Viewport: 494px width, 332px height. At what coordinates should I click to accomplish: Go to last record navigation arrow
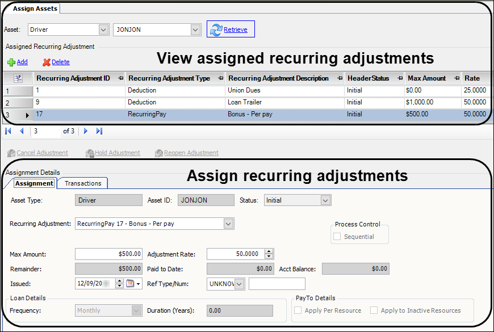99,131
